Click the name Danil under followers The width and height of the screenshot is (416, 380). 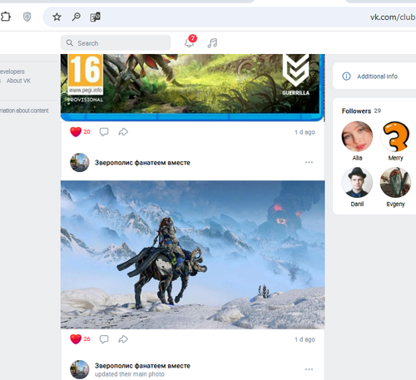point(357,205)
